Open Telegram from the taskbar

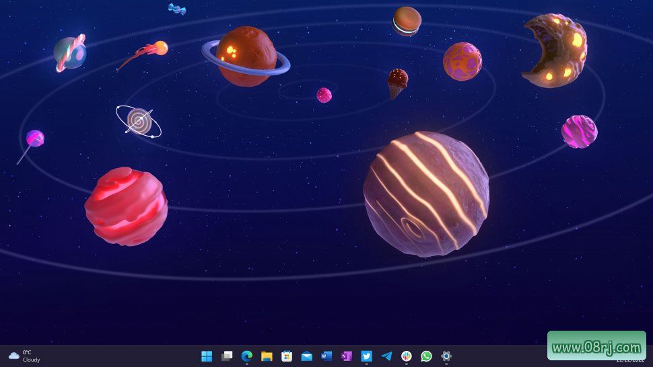point(386,356)
